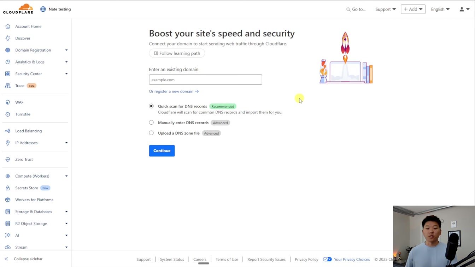Click the Secrets Store lock icon

tap(7, 188)
